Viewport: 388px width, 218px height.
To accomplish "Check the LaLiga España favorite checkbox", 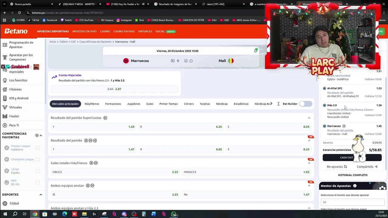I will coord(38,171).
